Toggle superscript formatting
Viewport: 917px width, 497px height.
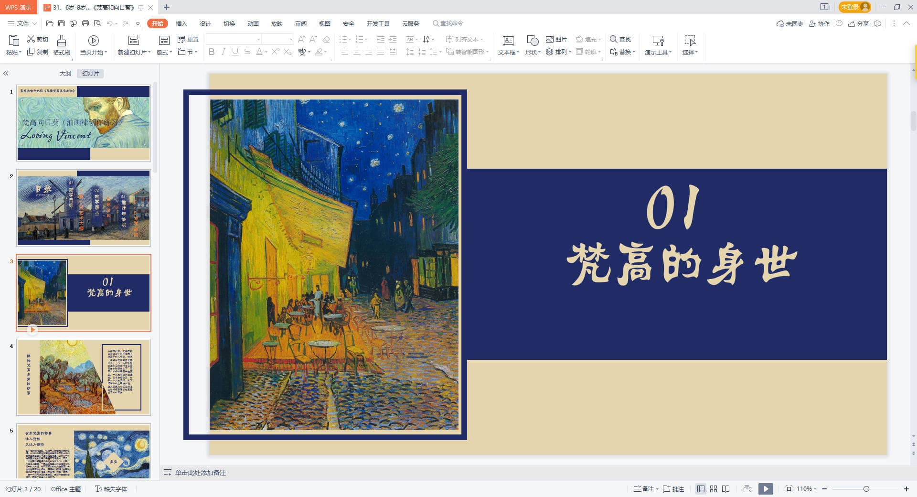276,52
